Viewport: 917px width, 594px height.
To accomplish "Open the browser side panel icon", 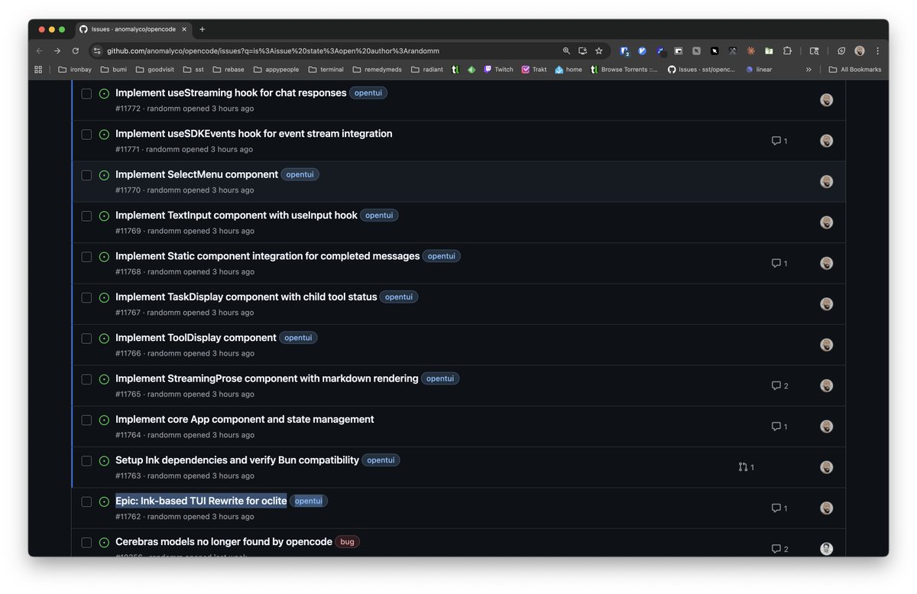I will pos(815,50).
